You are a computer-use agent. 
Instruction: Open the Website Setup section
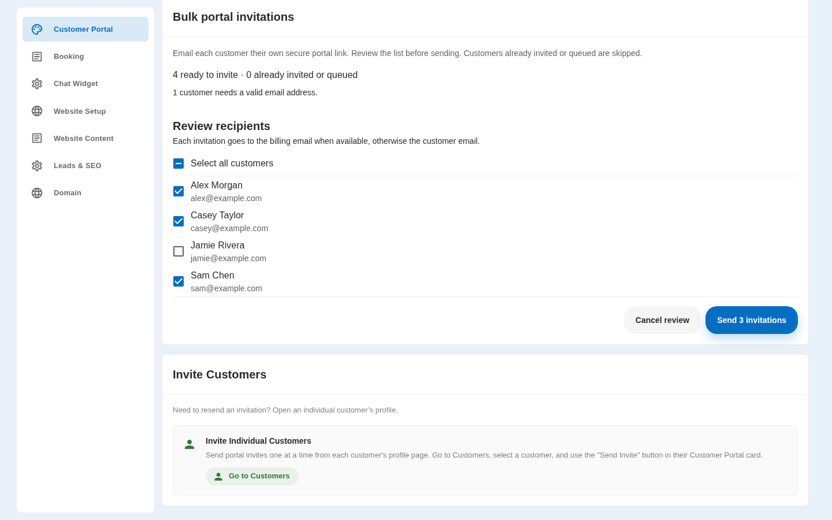(x=86, y=111)
